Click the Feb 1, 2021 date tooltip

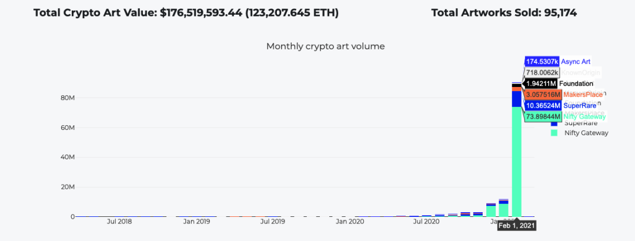(x=517, y=225)
